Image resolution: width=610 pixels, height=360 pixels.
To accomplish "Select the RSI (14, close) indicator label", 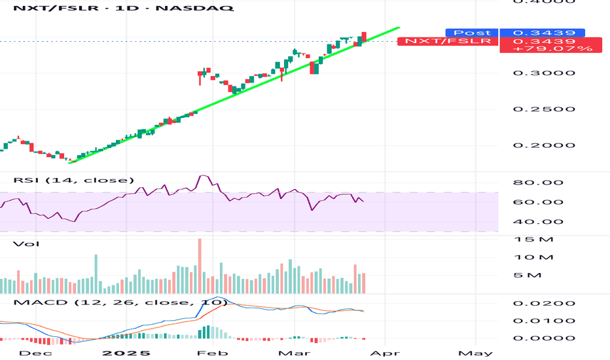I will coord(73,180).
